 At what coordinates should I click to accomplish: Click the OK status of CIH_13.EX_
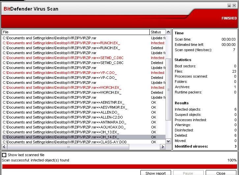point(154,132)
